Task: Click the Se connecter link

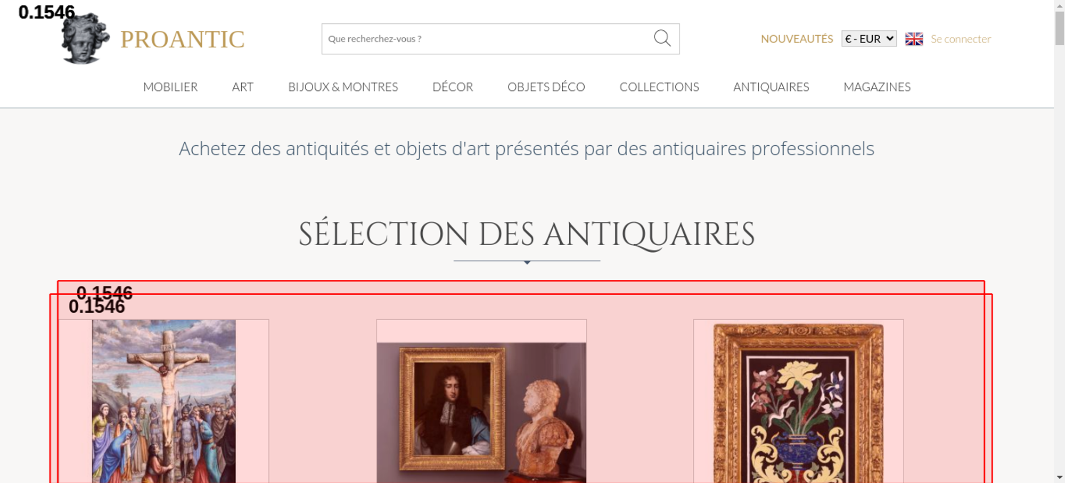Action: pyautogui.click(x=961, y=39)
